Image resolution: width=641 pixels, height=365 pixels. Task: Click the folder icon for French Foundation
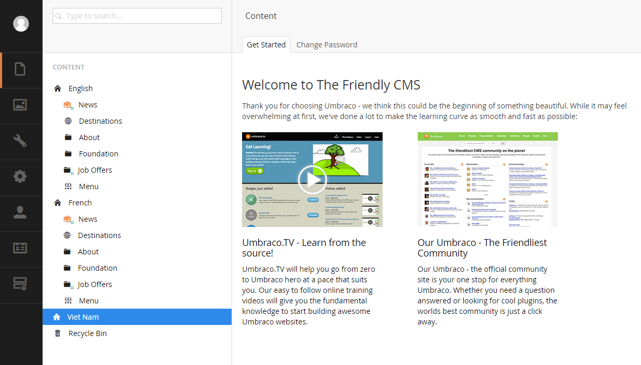(x=67, y=268)
